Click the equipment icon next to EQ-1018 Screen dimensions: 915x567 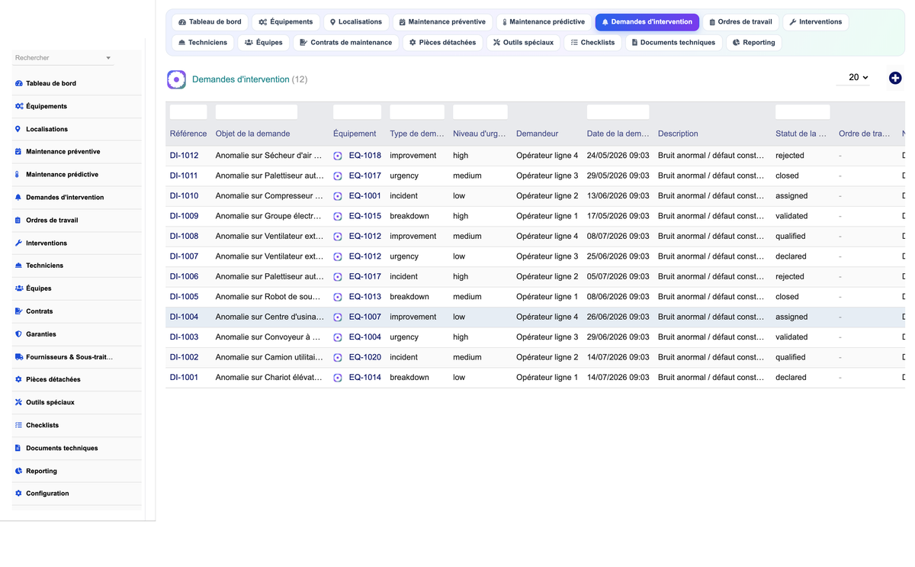[x=338, y=156]
